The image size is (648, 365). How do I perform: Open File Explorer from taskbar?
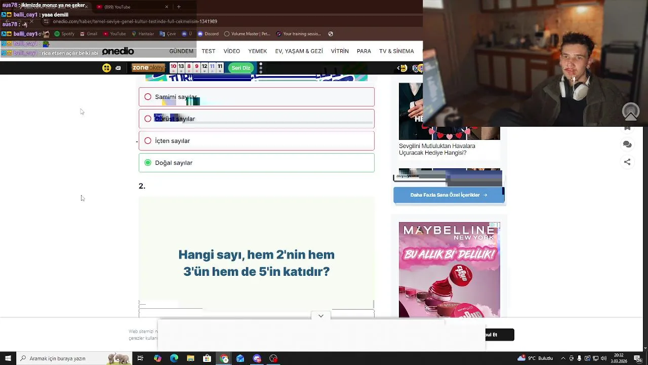(190, 358)
